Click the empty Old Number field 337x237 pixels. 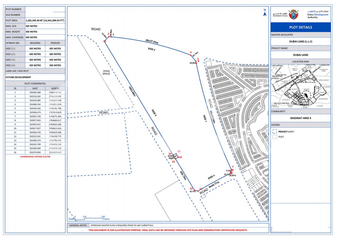click(45, 15)
